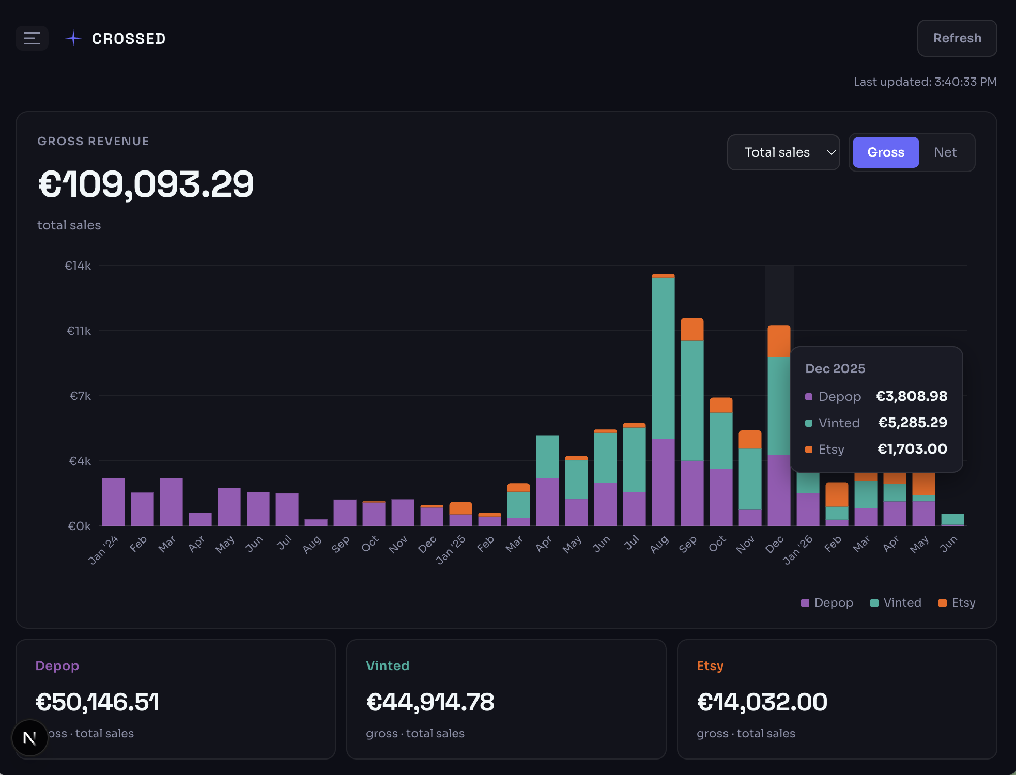Click the Oct 2025 stacked bar
This screenshot has width=1016, height=775.
721,462
